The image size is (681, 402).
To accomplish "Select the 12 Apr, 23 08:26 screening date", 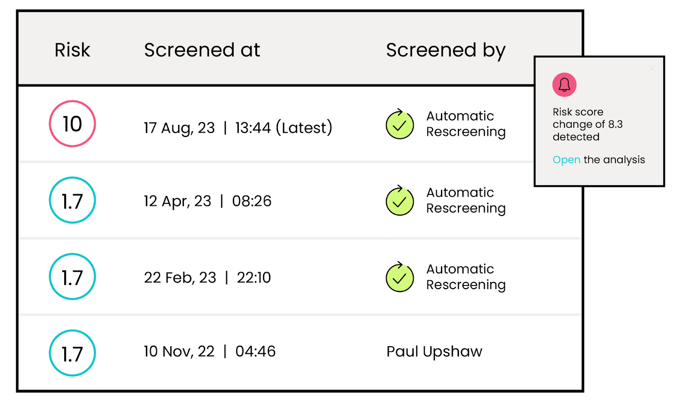I will [207, 201].
